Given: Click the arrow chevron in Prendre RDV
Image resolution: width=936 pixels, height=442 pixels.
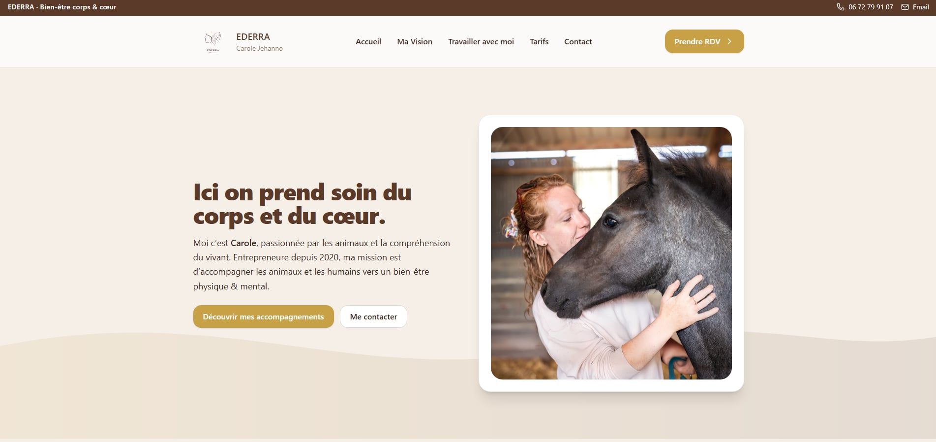Looking at the screenshot, I should click(729, 41).
